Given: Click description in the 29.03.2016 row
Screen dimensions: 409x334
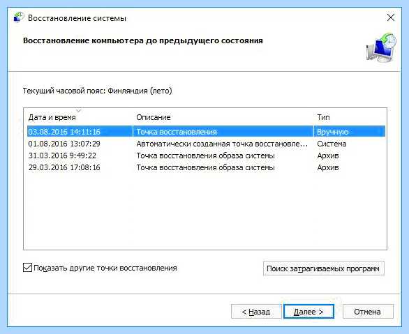Looking at the screenshot, I should [205, 167].
